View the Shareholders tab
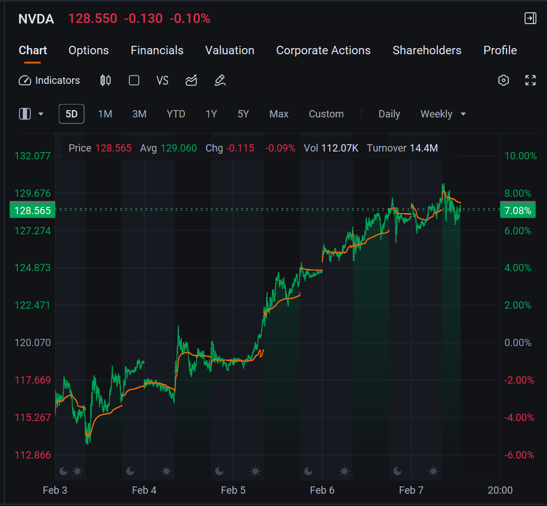This screenshot has width=547, height=506. coord(427,50)
